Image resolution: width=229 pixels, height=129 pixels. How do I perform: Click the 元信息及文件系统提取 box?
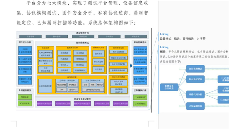click(25, 51)
